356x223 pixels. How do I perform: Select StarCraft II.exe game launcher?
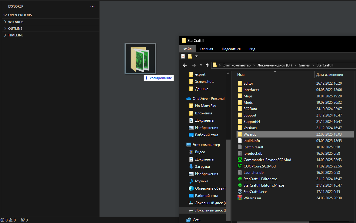tap(255, 192)
